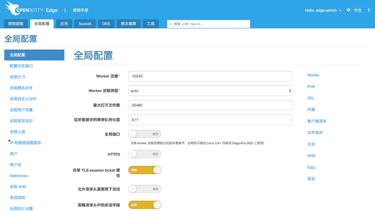Disable 共享 TLS session ticket 密钥 toggle
The height and width of the screenshot is (211, 375).
click(x=145, y=170)
